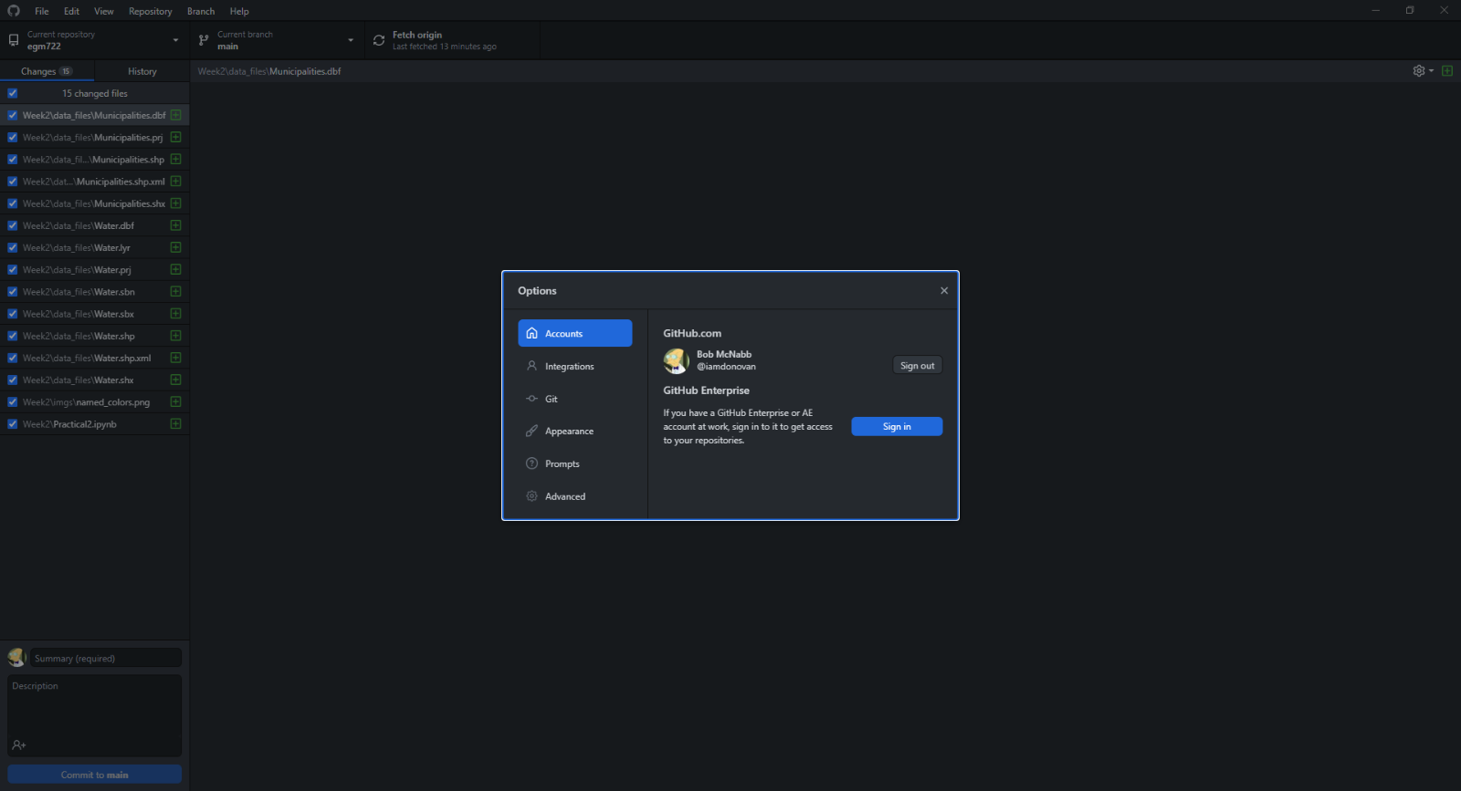Screen dimensions: 1461x791
Task: Open the Repository menu
Action: [x=151, y=11]
